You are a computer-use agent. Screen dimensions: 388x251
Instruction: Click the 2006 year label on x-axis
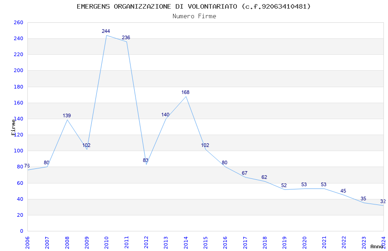click(27, 243)
